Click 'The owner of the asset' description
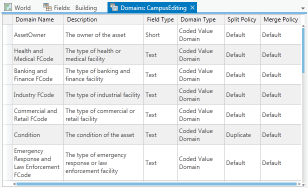Viewport: 308px width, 188px height. 103,34
